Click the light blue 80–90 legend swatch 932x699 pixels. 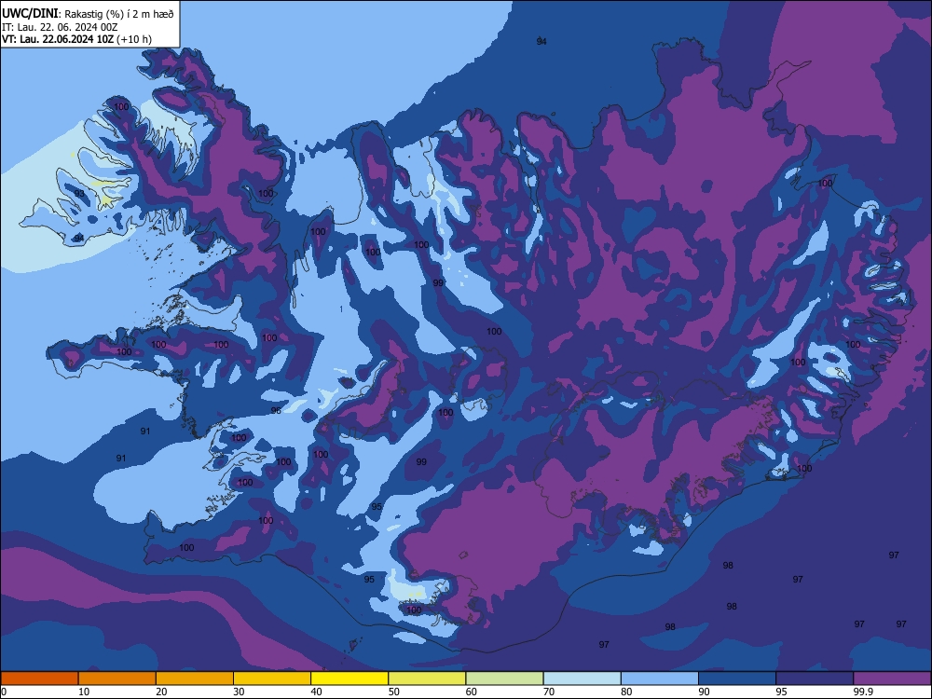pos(660,678)
